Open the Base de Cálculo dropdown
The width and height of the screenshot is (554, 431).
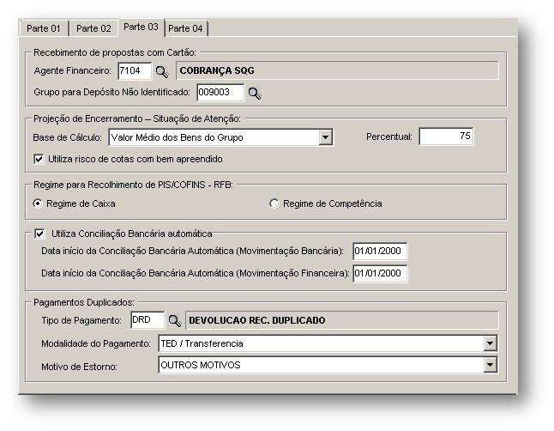tap(325, 137)
